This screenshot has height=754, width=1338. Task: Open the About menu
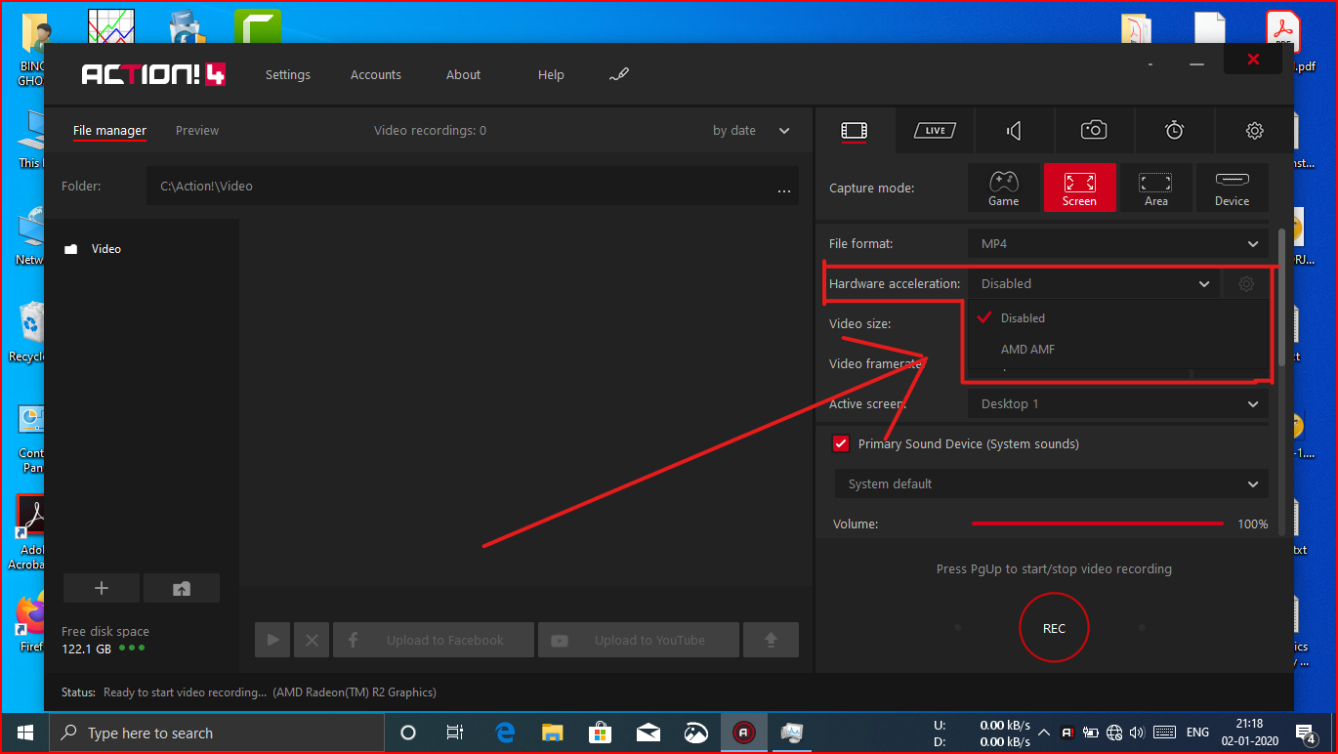(463, 74)
